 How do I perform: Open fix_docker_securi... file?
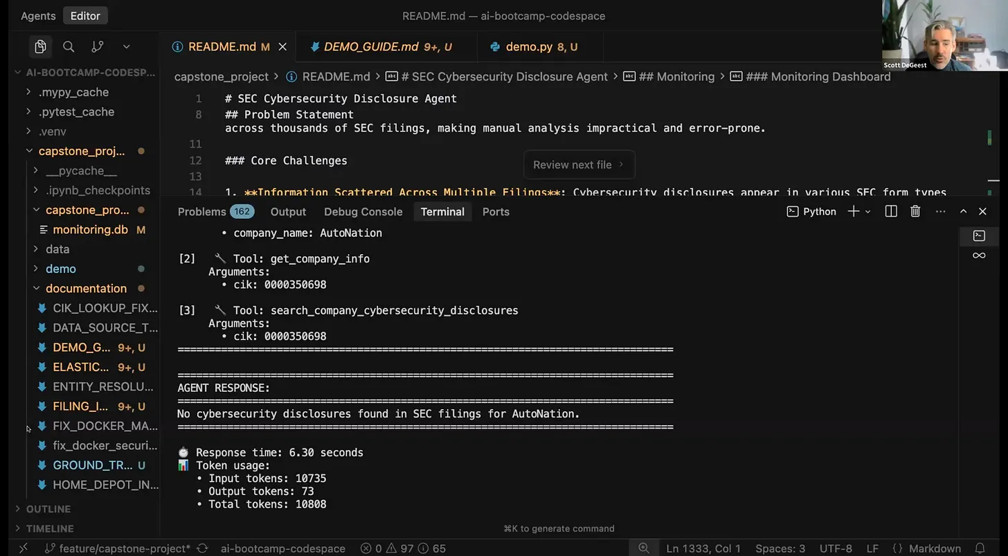(x=105, y=445)
